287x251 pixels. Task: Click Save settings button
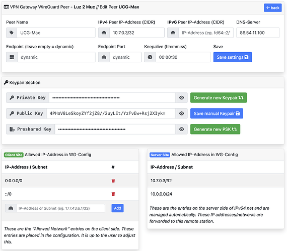pos(233,57)
